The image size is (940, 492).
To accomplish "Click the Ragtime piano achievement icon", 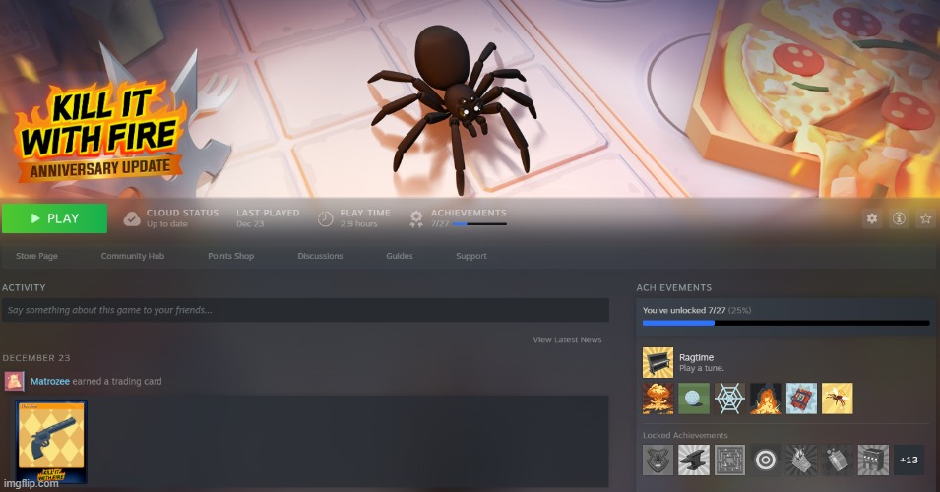I will 658,362.
